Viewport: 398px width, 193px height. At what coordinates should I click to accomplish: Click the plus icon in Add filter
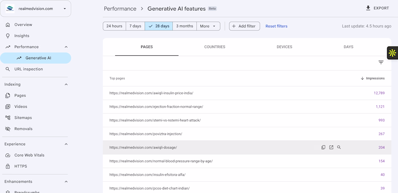tap(234, 26)
